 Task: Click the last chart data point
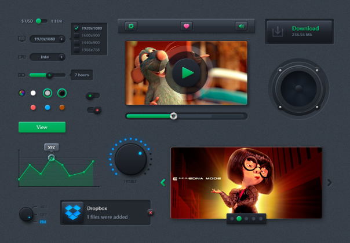pyautogui.click(x=93, y=161)
